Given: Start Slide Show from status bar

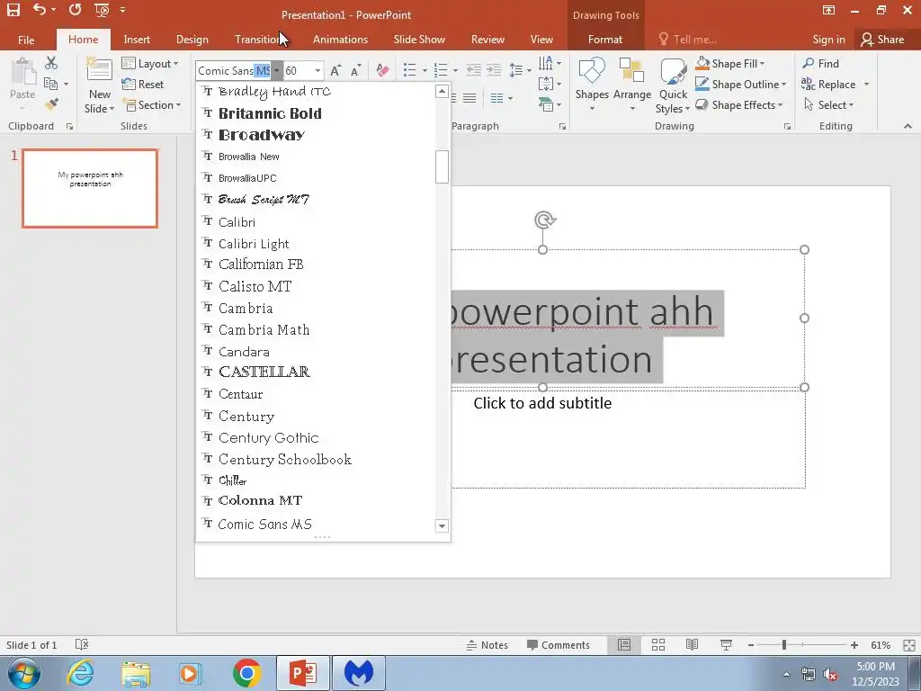Looking at the screenshot, I should pos(726,644).
